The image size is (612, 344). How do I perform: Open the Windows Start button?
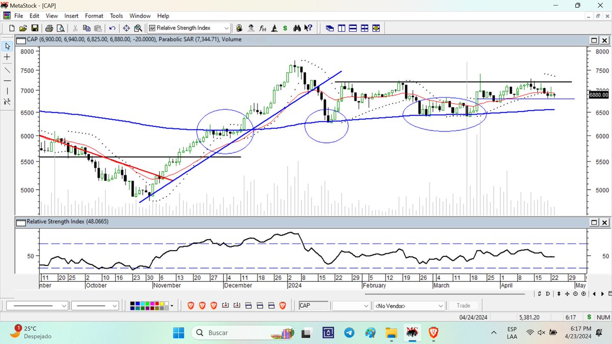(x=178, y=333)
